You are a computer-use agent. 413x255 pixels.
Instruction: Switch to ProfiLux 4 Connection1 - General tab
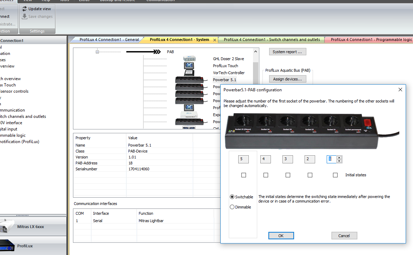(109, 40)
